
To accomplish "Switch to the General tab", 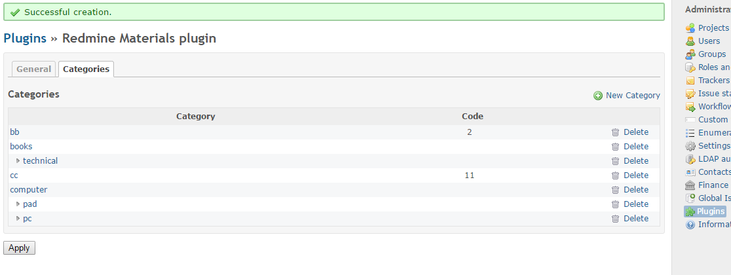I will (x=33, y=69).
